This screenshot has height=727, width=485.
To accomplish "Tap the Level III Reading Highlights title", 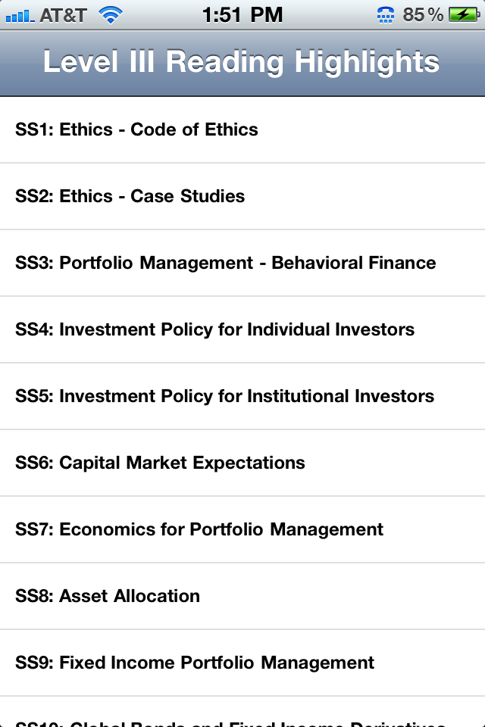I will click(241, 62).
